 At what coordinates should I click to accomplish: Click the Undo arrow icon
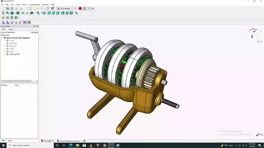pyautogui.click(x=35, y=9)
